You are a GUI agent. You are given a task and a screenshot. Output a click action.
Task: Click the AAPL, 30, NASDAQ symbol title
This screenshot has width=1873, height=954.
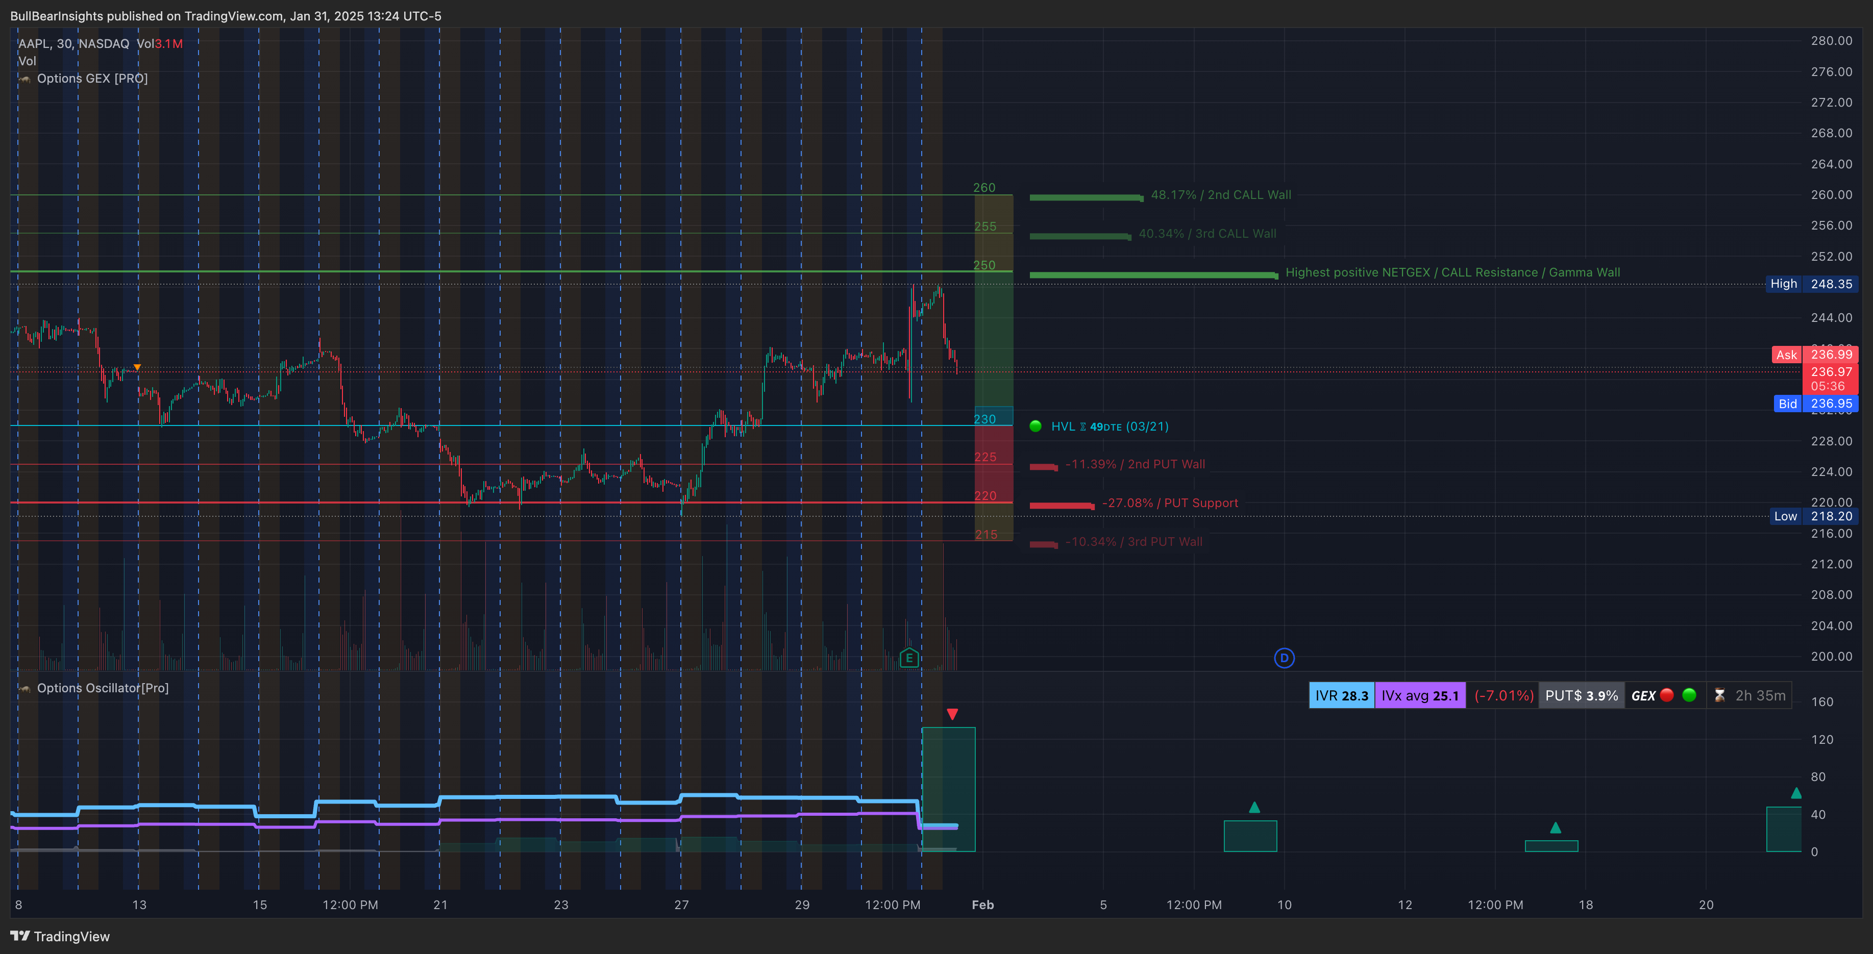click(x=73, y=43)
